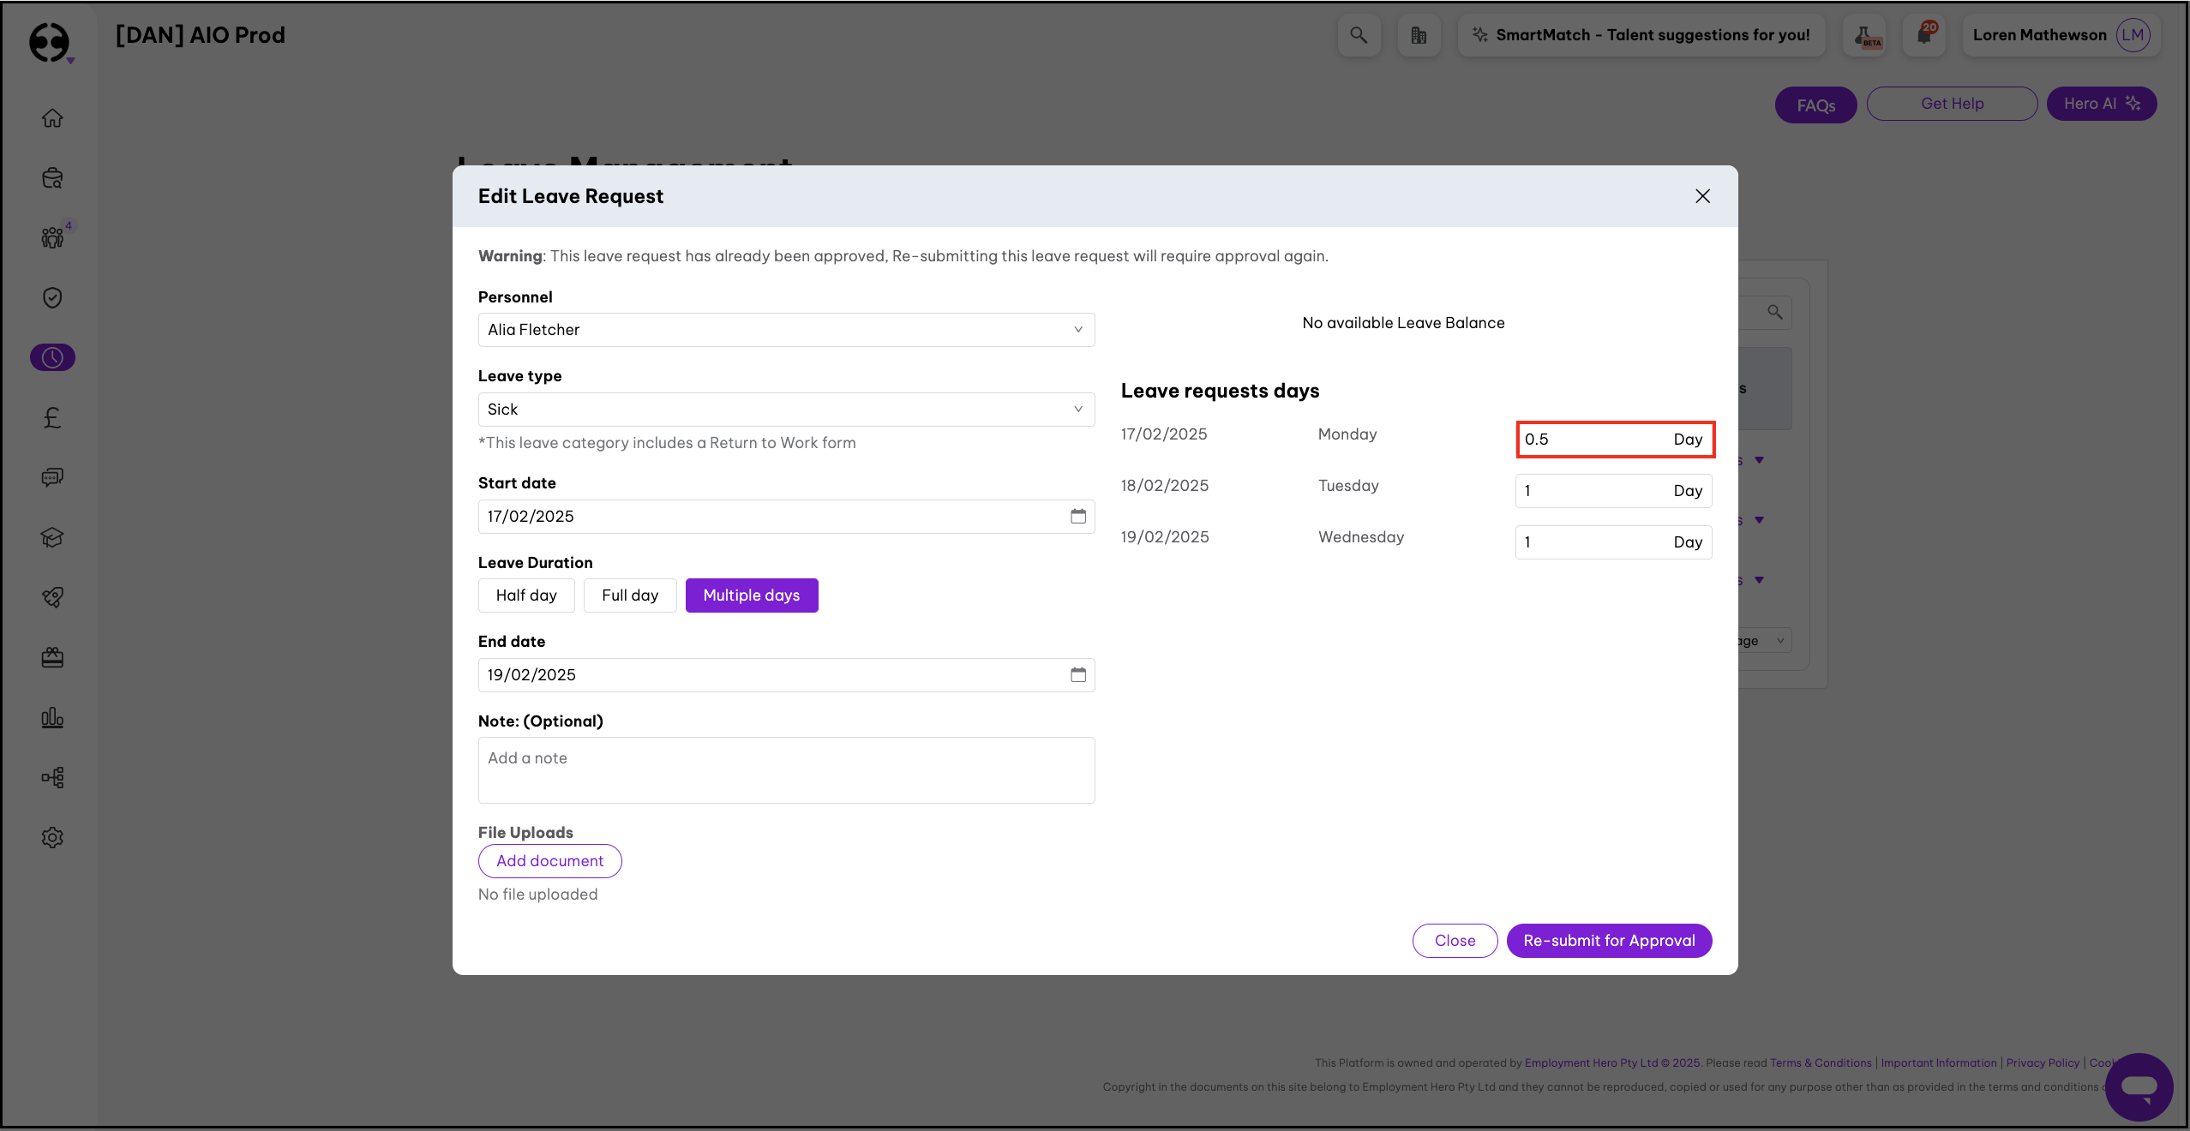
Task: Open Loren Mathewson user menu
Action: point(2061,35)
